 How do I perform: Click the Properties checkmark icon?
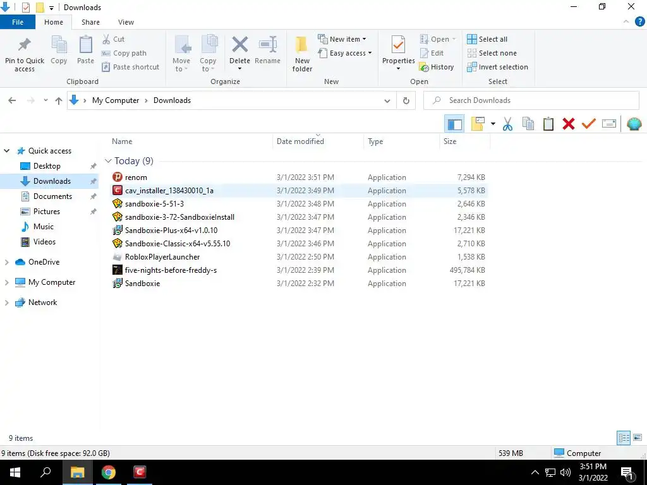398,45
